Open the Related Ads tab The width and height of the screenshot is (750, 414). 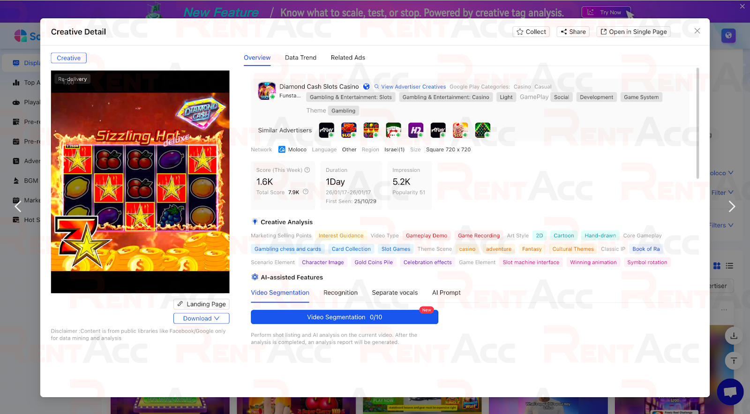348,58
